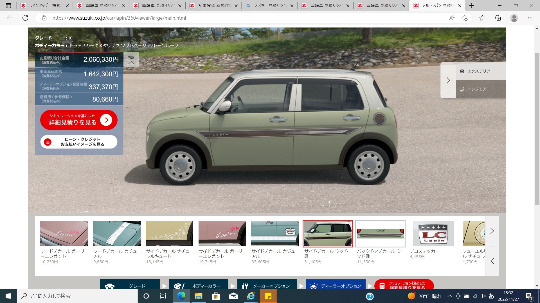Open ローン・クレジット payment image button
Screen dimensions: 540x303
coord(79,142)
